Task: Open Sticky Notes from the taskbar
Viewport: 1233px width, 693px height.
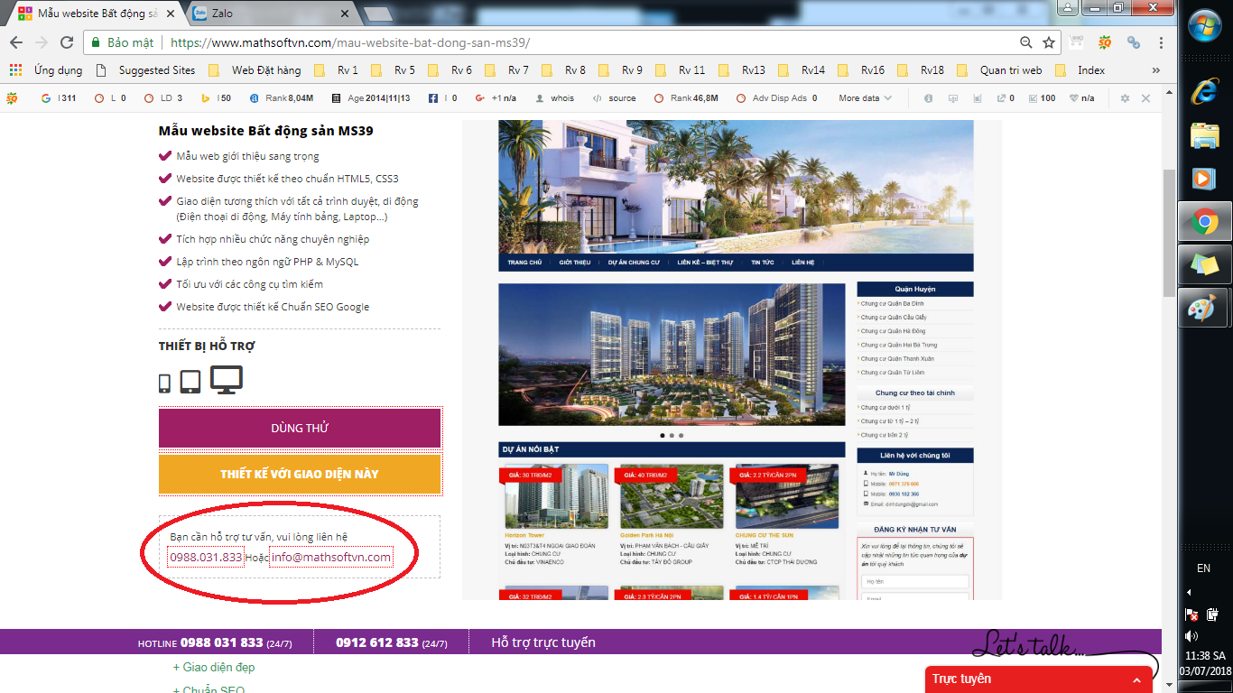Action: tap(1204, 264)
